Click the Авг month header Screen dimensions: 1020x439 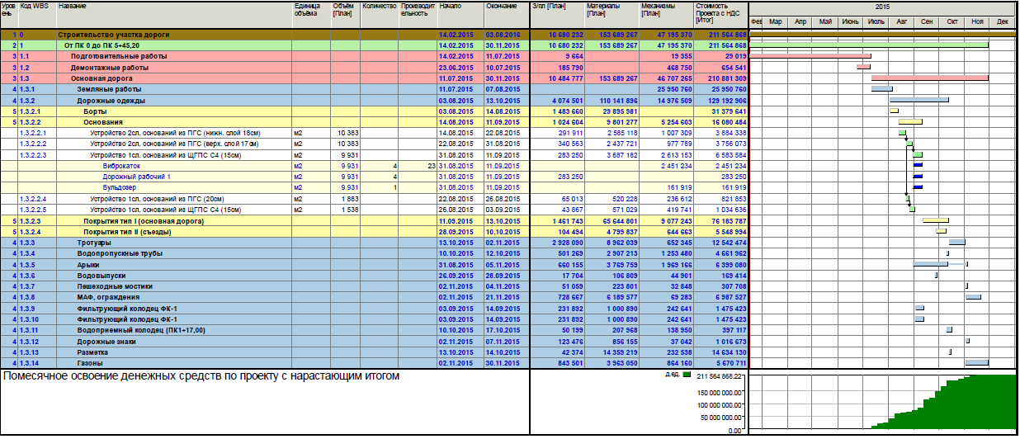pyautogui.click(x=901, y=21)
